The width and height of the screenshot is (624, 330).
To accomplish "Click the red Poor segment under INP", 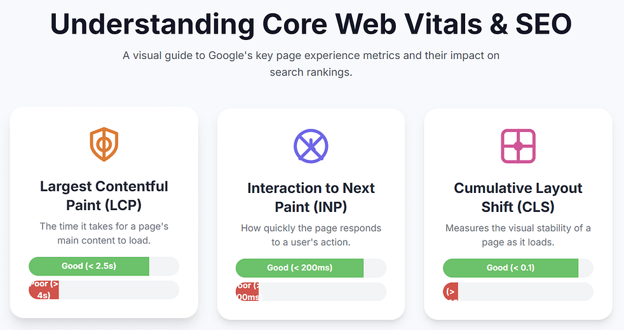I will 248,292.
